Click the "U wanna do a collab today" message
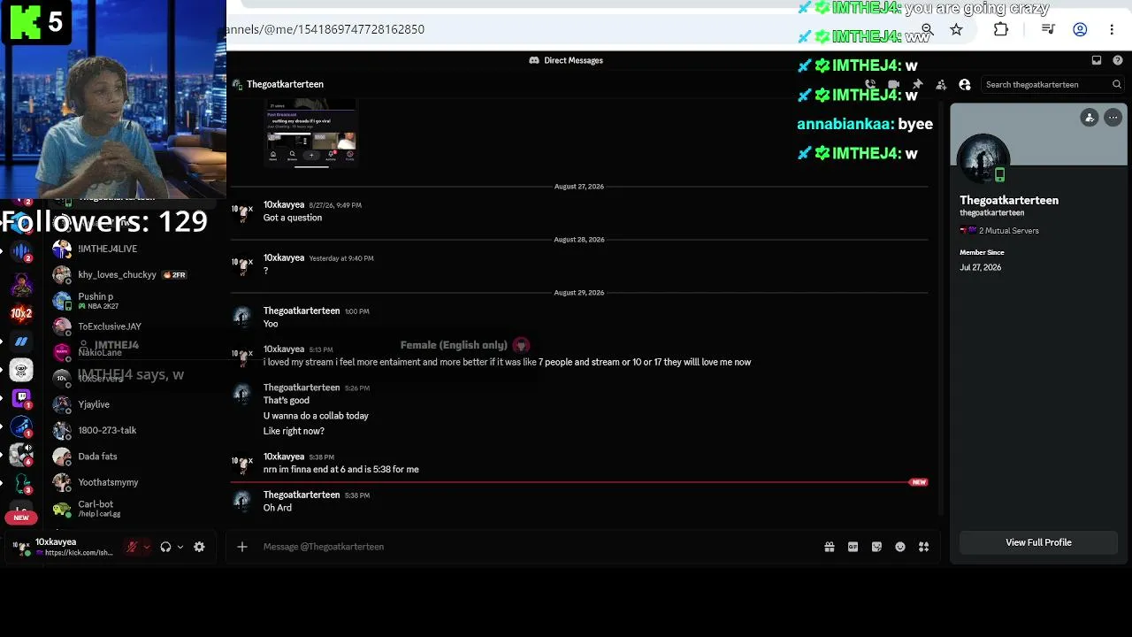 click(x=316, y=416)
